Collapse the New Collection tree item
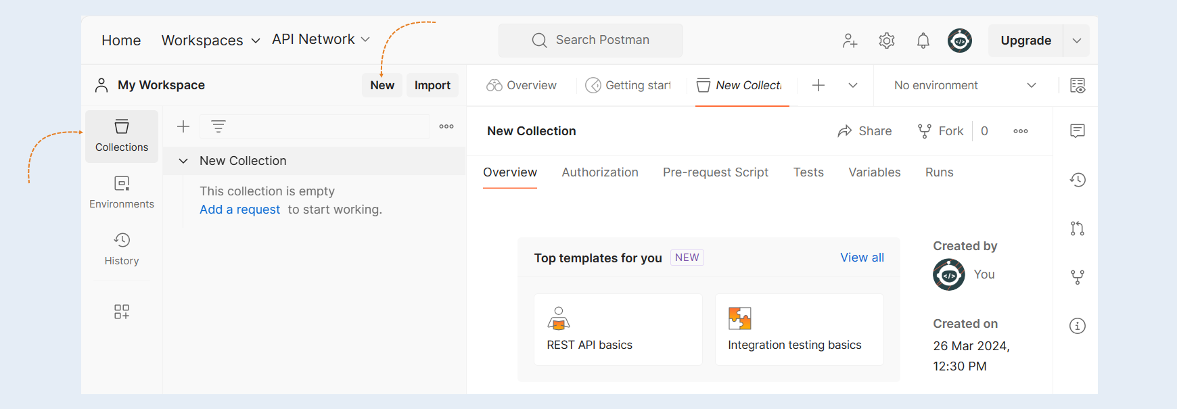1177x409 pixels. point(183,161)
